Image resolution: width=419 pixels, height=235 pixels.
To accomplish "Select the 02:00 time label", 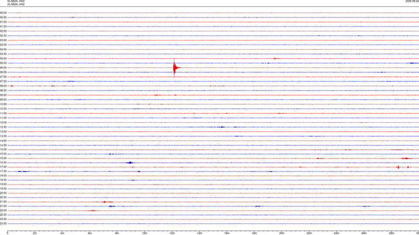I will click(3, 31).
